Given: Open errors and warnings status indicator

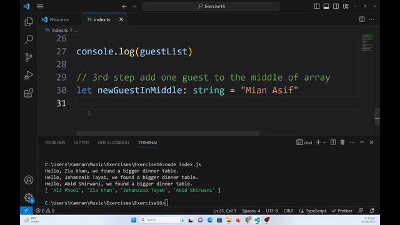Looking at the screenshot, I should pyautogui.click(x=45, y=211).
